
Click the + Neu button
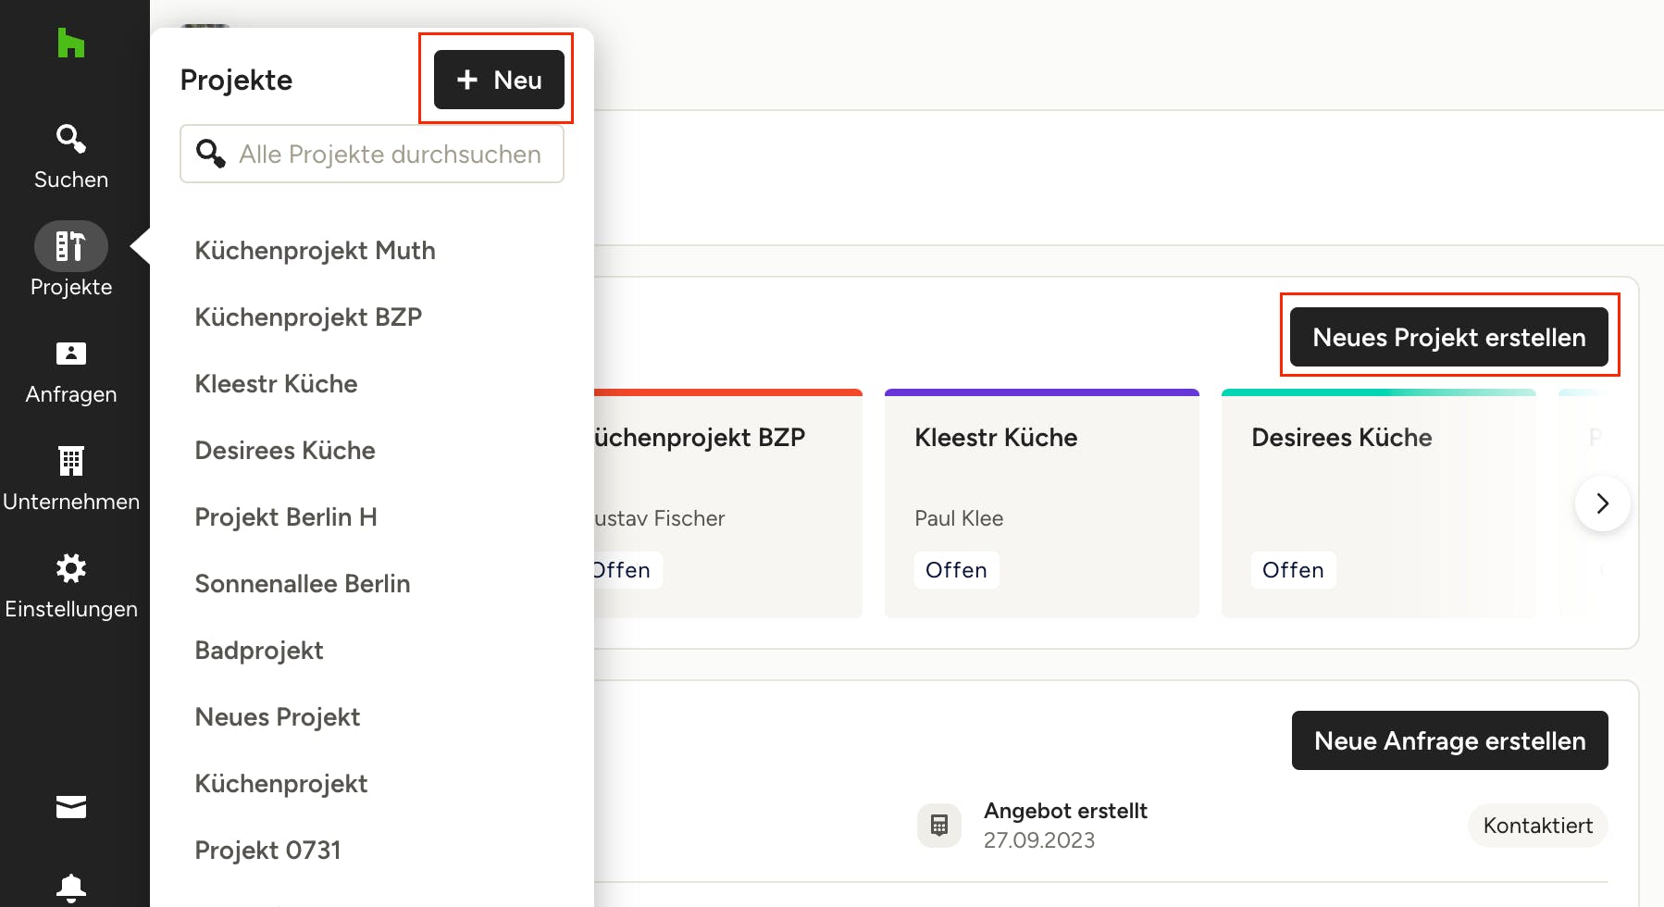coord(499,80)
